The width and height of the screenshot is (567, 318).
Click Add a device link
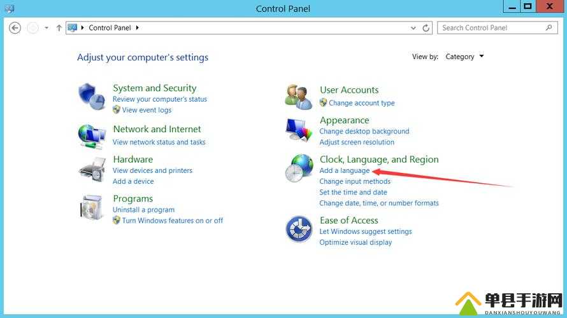[x=133, y=181]
